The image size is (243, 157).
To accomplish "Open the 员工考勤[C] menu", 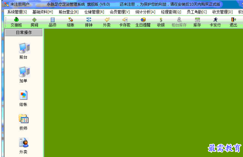I will (197, 12).
